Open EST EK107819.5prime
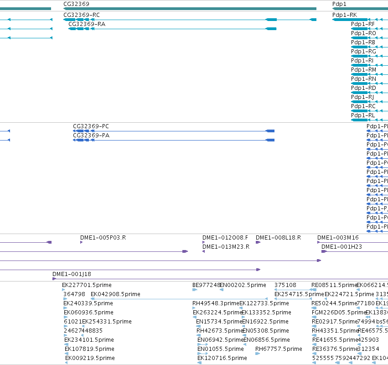 [89, 349]
